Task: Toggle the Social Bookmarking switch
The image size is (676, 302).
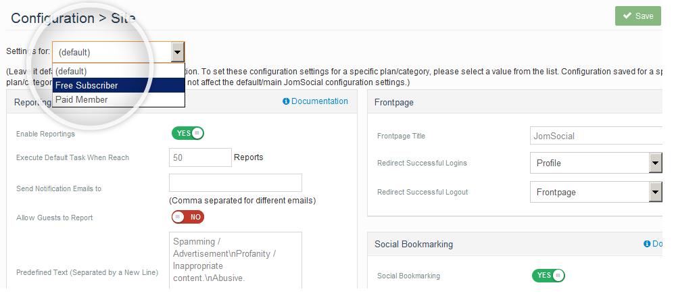Action: pyautogui.click(x=548, y=275)
